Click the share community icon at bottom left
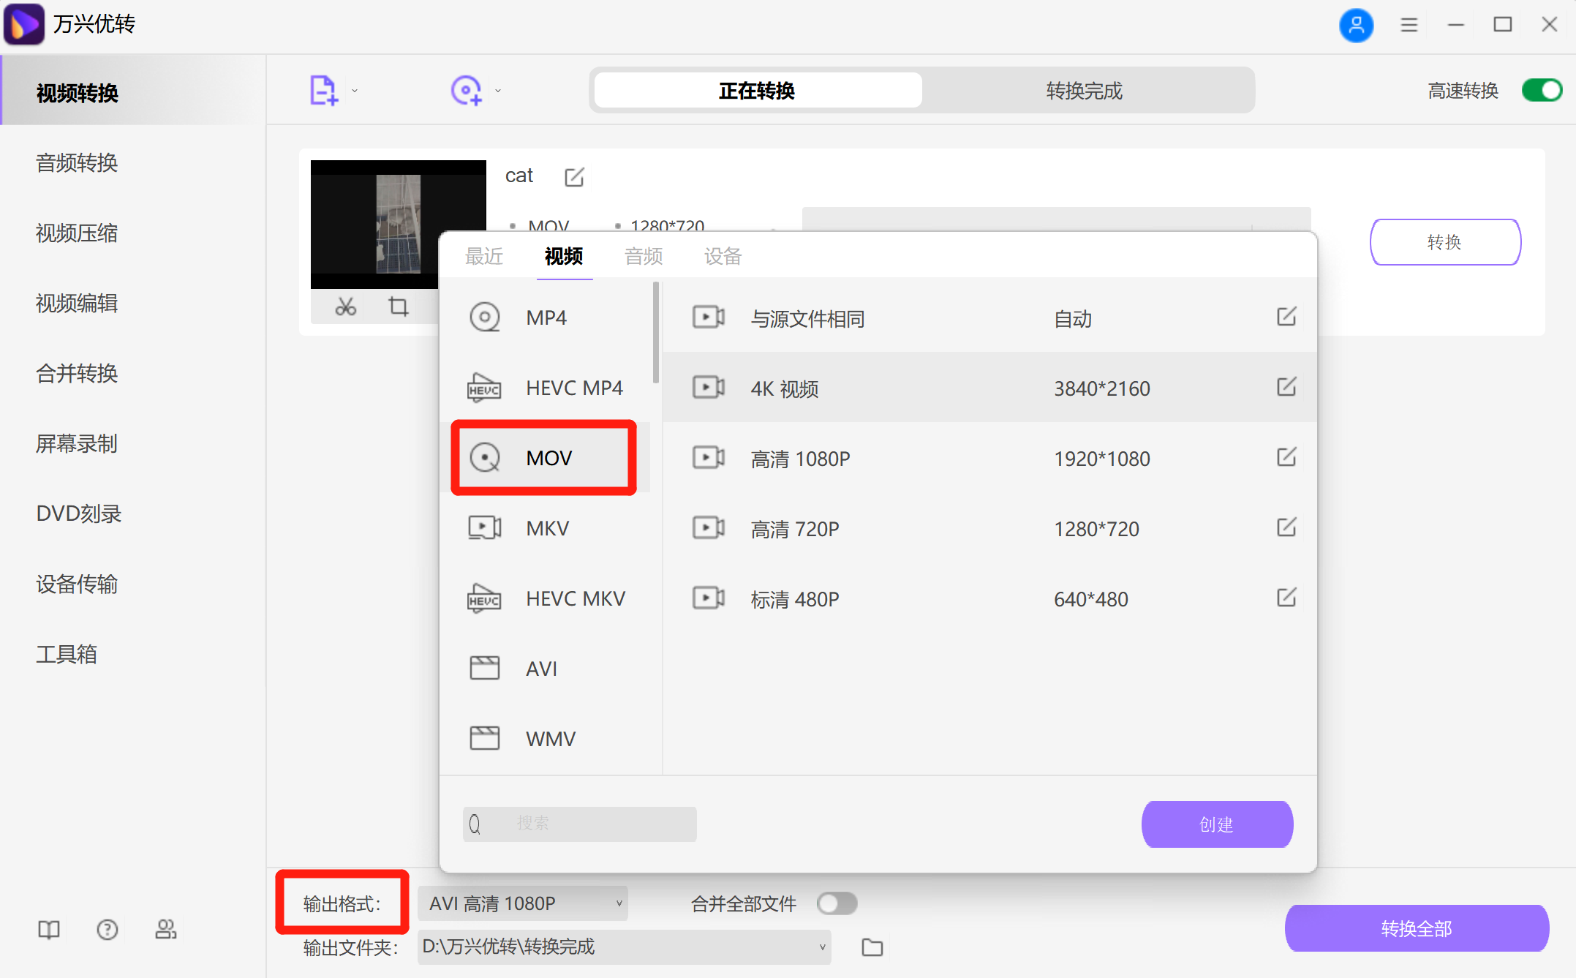The width and height of the screenshot is (1576, 978). (166, 929)
